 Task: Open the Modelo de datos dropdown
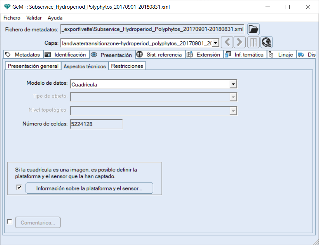point(234,84)
